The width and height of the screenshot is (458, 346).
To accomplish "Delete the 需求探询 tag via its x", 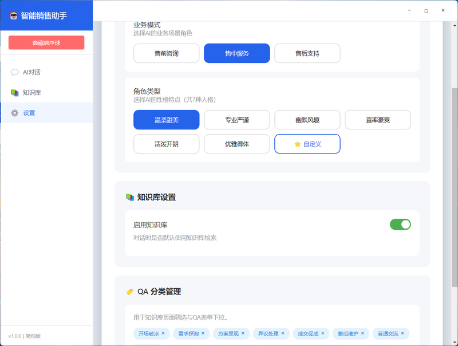I will (203, 333).
